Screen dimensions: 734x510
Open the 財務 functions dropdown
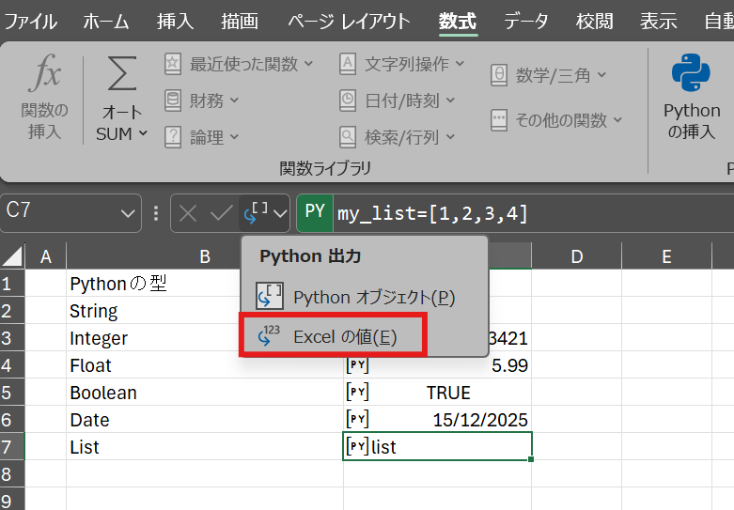click(x=202, y=100)
